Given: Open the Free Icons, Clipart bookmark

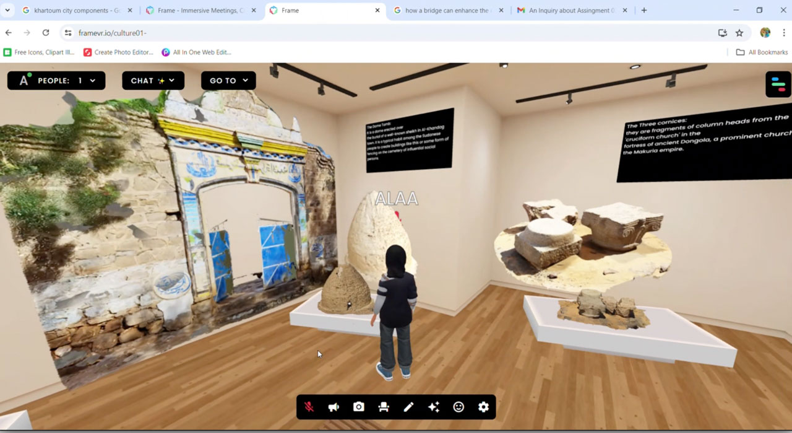Looking at the screenshot, I should click(39, 52).
